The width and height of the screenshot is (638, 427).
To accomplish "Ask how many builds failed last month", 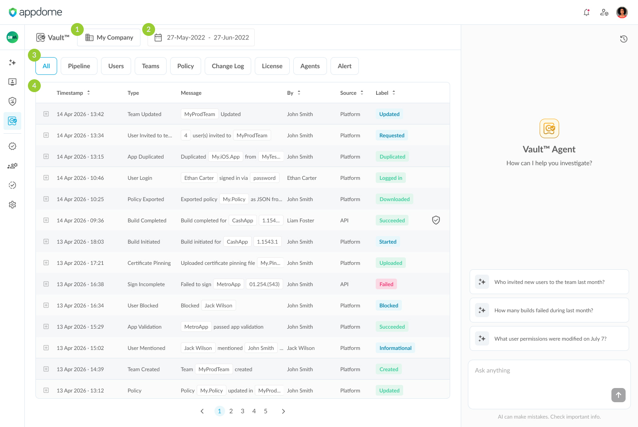I will (x=549, y=310).
